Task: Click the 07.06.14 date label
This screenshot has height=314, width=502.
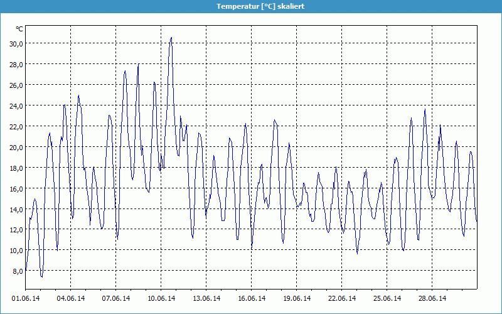Action: [x=116, y=298]
